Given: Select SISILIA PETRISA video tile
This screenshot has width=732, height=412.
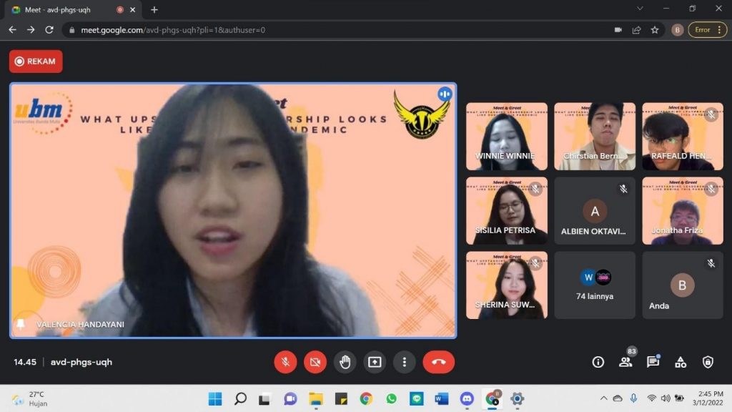Looking at the screenshot, I should [x=507, y=211].
